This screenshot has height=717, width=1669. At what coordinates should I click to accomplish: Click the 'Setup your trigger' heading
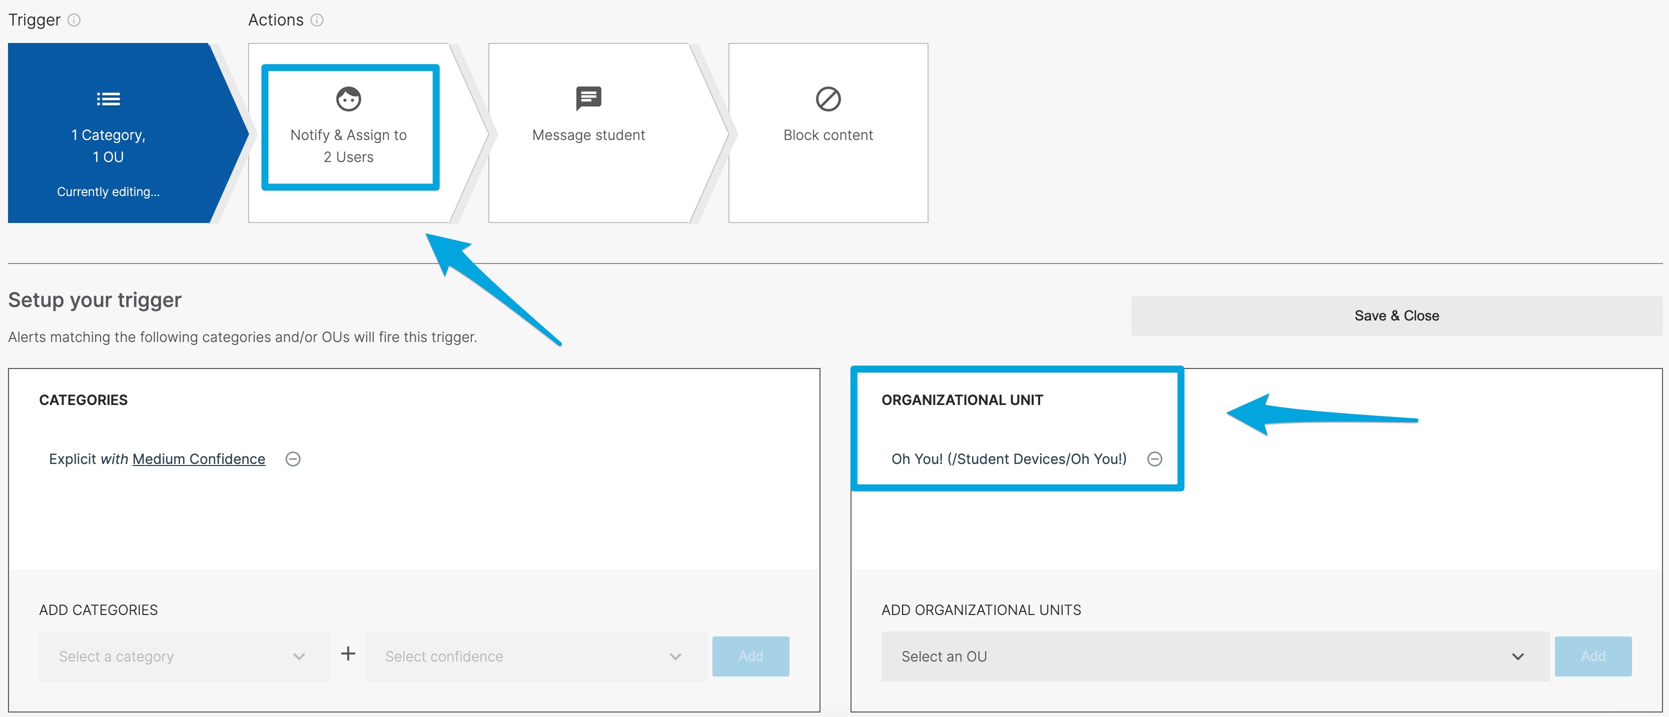(95, 300)
